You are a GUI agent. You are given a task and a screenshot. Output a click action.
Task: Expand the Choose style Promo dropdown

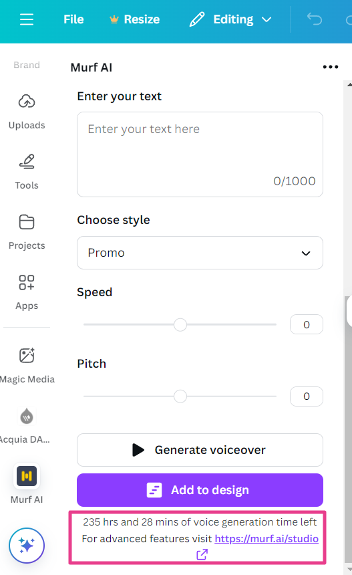tap(200, 253)
